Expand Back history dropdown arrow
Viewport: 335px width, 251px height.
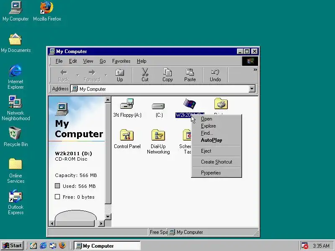tap(78, 75)
